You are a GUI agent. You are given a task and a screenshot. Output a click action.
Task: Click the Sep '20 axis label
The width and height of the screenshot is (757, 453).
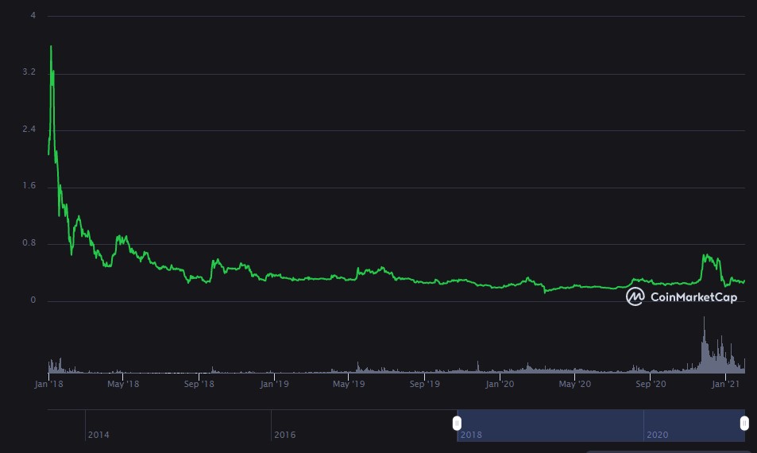coord(651,384)
